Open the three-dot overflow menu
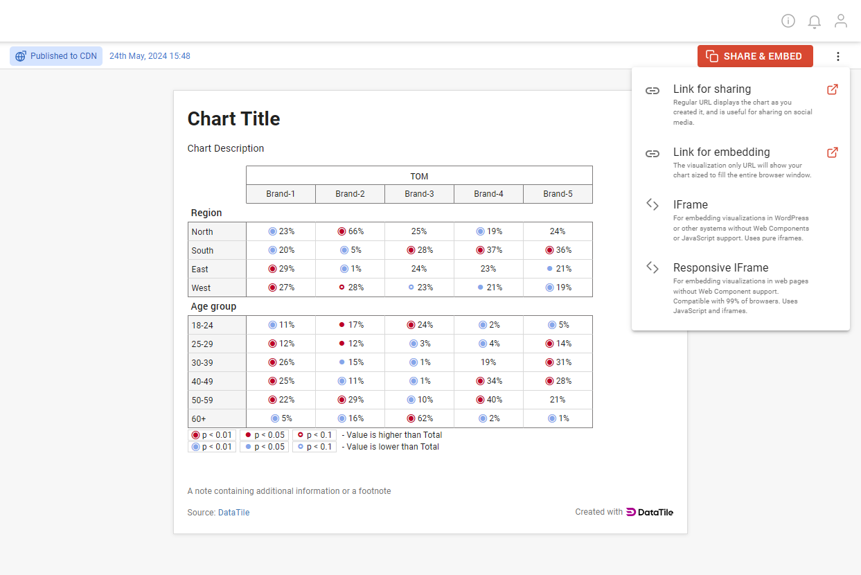The image size is (861, 575). tap(838, 56)
